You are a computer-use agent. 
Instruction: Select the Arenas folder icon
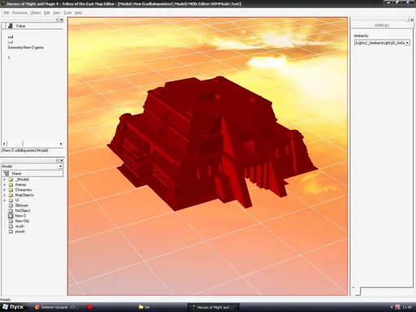tap(11, 184)
